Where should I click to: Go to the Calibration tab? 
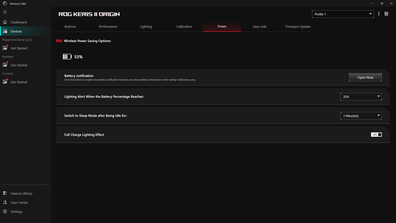(184, 26)
